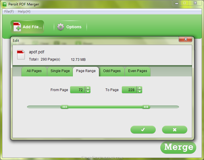The width and height of the screenshot is (204, 160).
Task: Click the '290 Page(s)' total text
Action: pos(51,59)
